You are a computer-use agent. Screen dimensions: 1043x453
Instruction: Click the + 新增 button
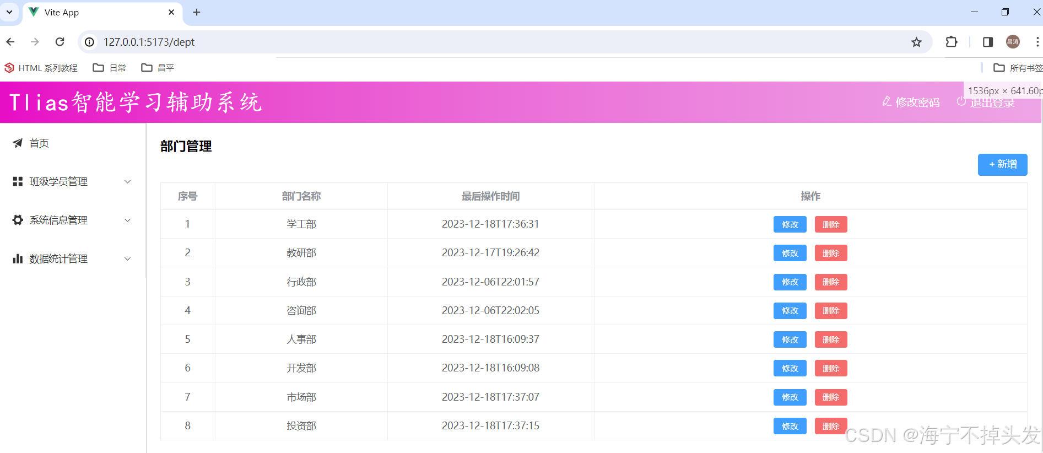[x=1002, y=165]
